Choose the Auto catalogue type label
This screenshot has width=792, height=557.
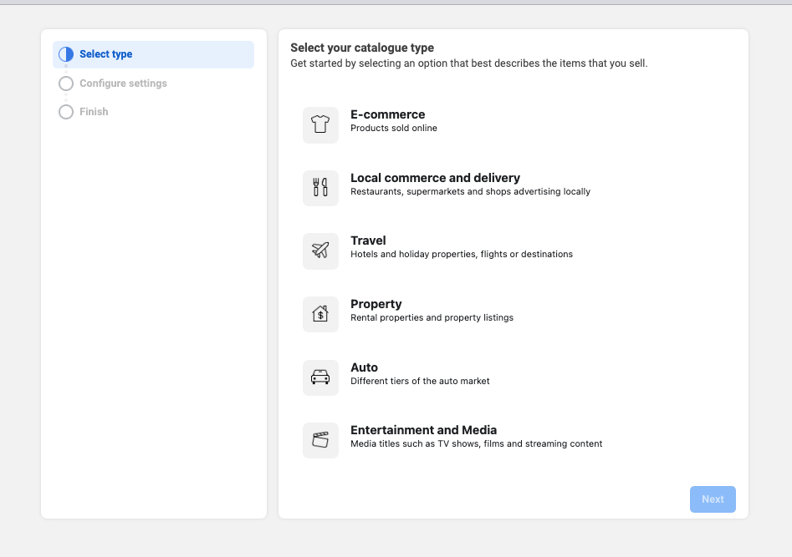click(x=364, y=367)
